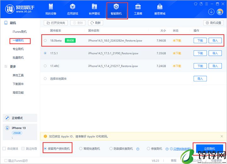Image resolution: width=227 pixels, height=164 pixels.
Task: Open the title bar list menu icon
Action: click(207, 4)
